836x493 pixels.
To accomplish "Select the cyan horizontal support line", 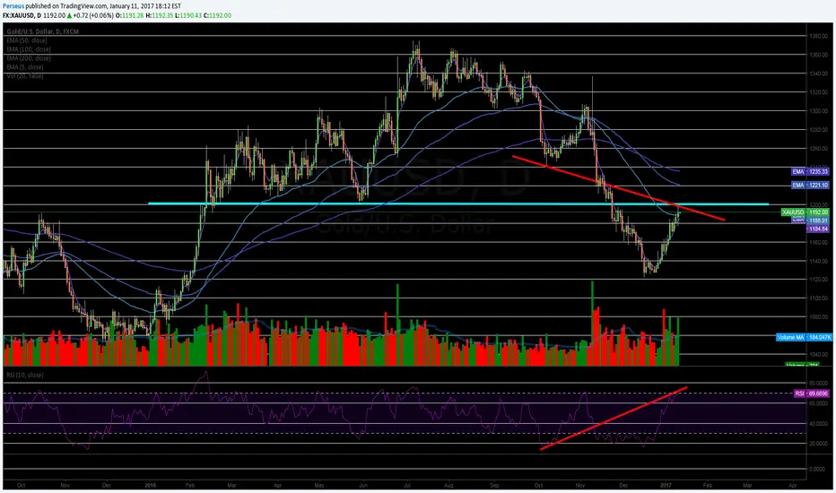I will click(458, 203).
